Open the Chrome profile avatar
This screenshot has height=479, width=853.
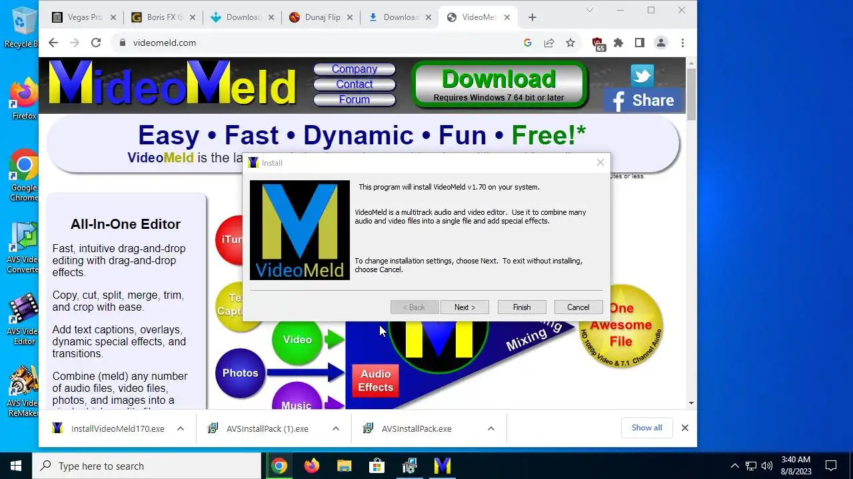click(x=661, y=43)
